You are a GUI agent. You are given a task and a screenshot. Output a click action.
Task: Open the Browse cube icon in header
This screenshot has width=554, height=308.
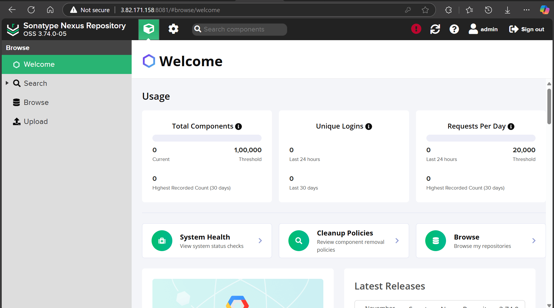[149, 29]
